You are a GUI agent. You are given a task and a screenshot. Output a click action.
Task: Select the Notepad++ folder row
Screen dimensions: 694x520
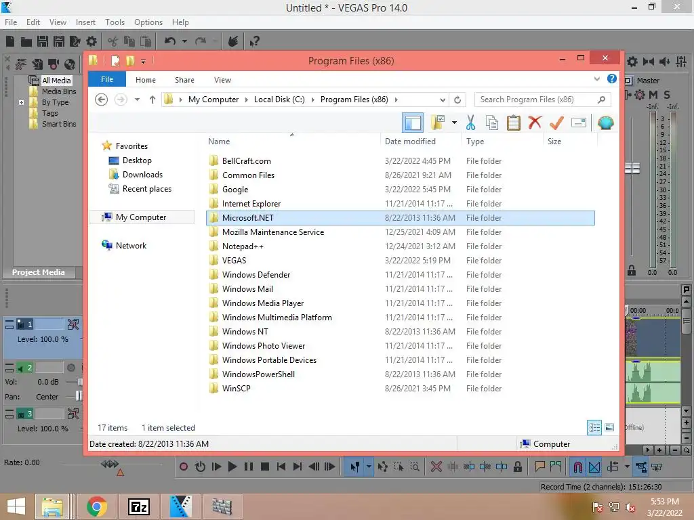pos(400,246)
